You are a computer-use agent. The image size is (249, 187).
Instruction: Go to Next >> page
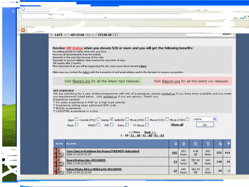coord(150,132)
